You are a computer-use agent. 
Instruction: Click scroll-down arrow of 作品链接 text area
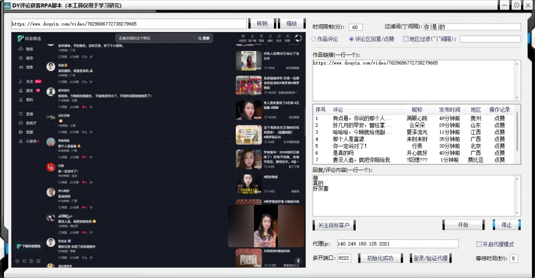coord(517,98)
